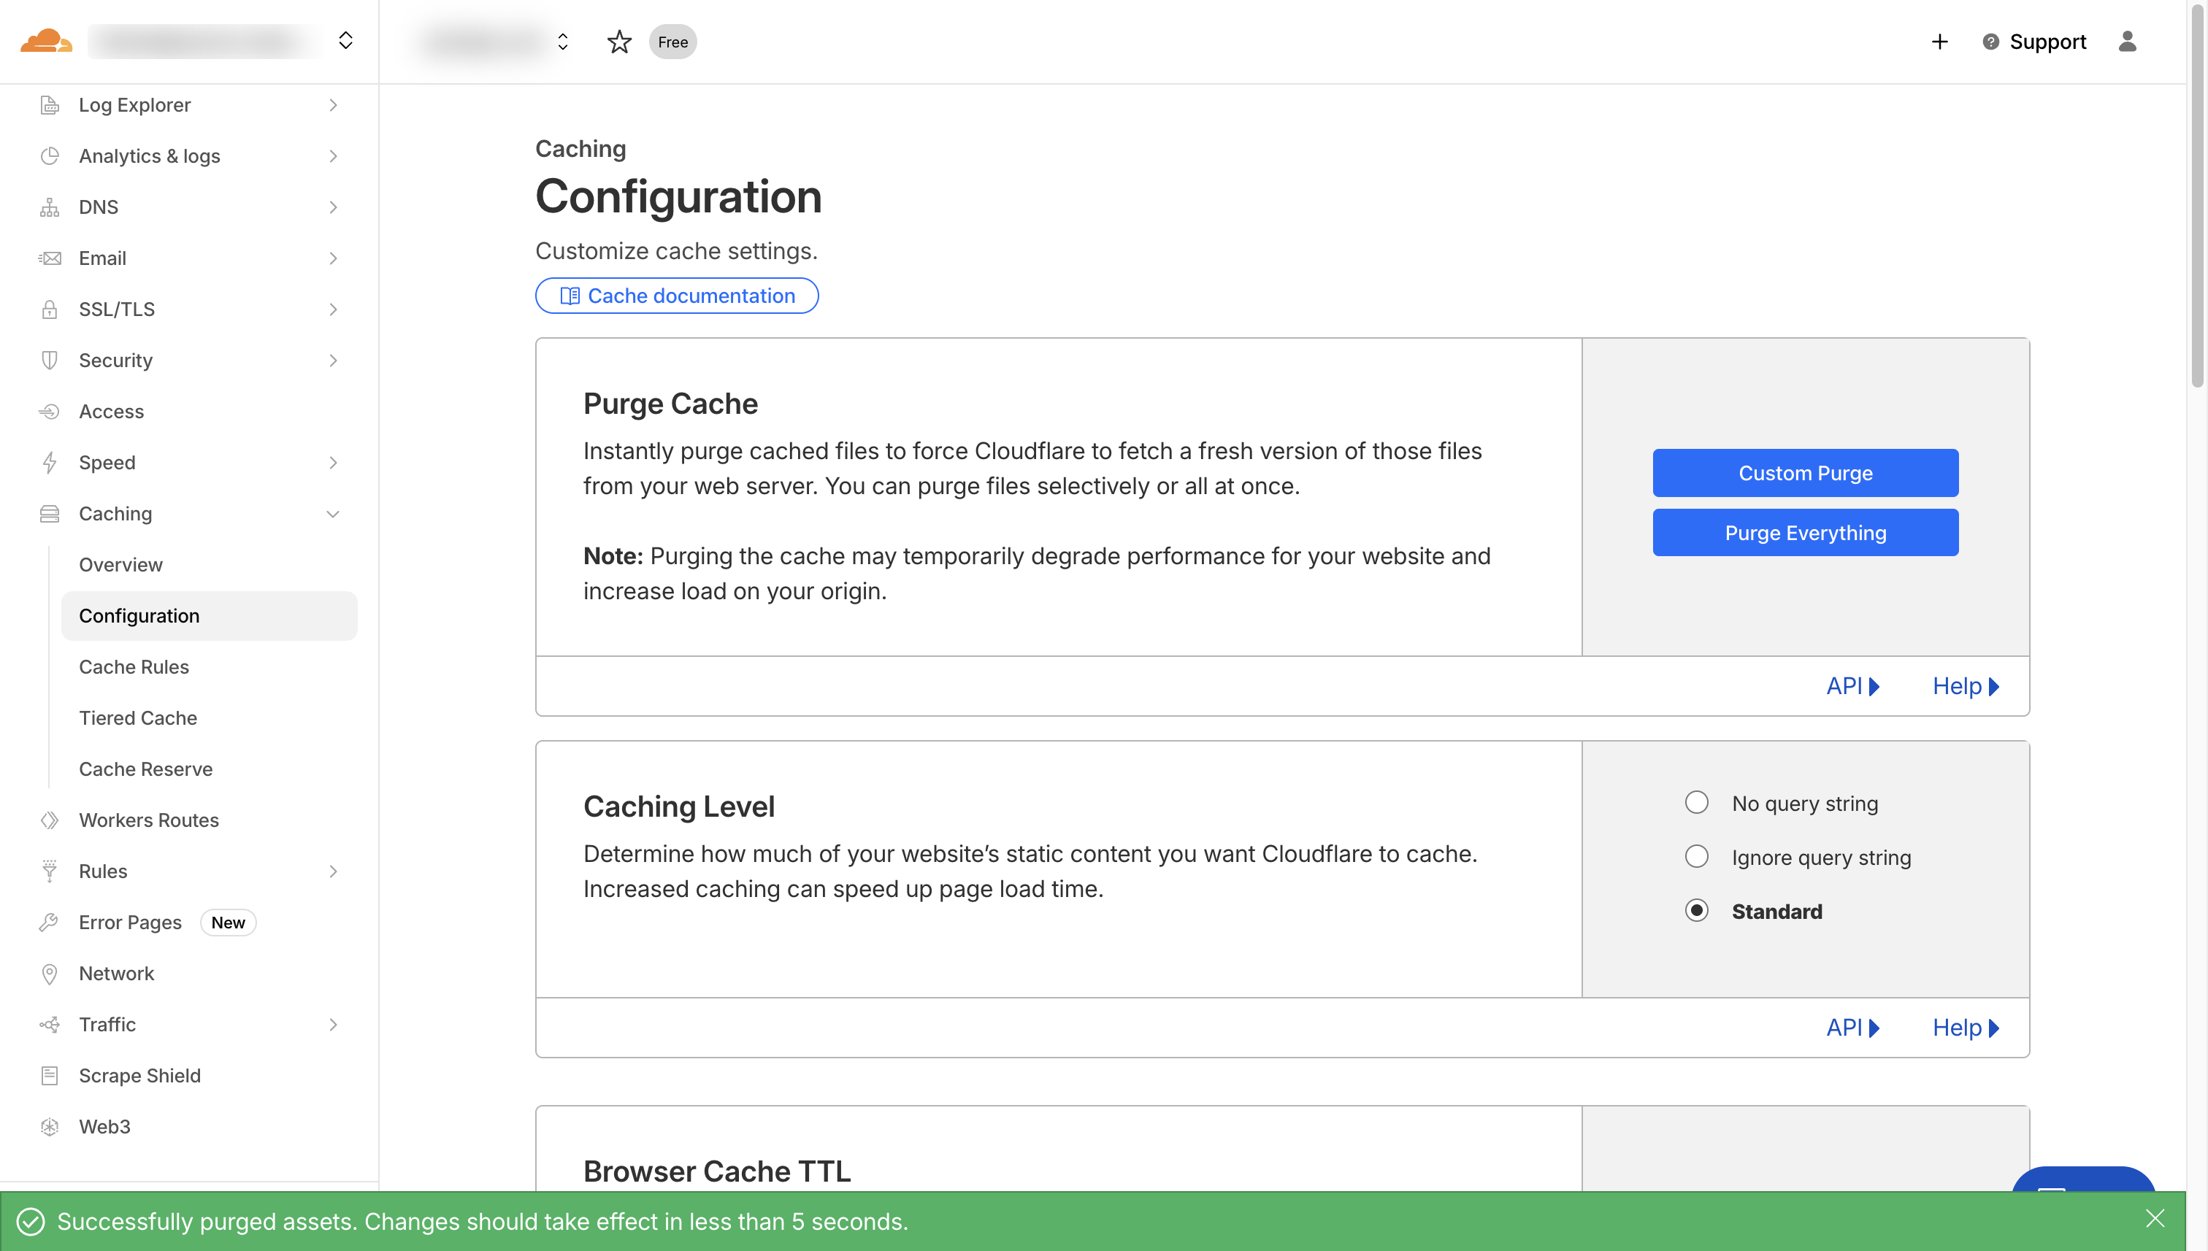Open the account profile icon
The image size is (2208, 1251).
coord(2127,42)
